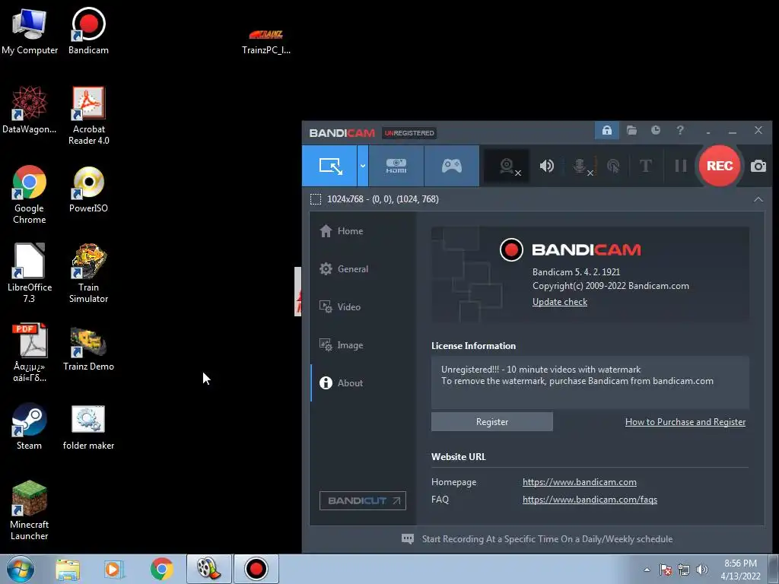Click the Bandicut button
Viewport: 779px width, 584px height.
point(363,500)
